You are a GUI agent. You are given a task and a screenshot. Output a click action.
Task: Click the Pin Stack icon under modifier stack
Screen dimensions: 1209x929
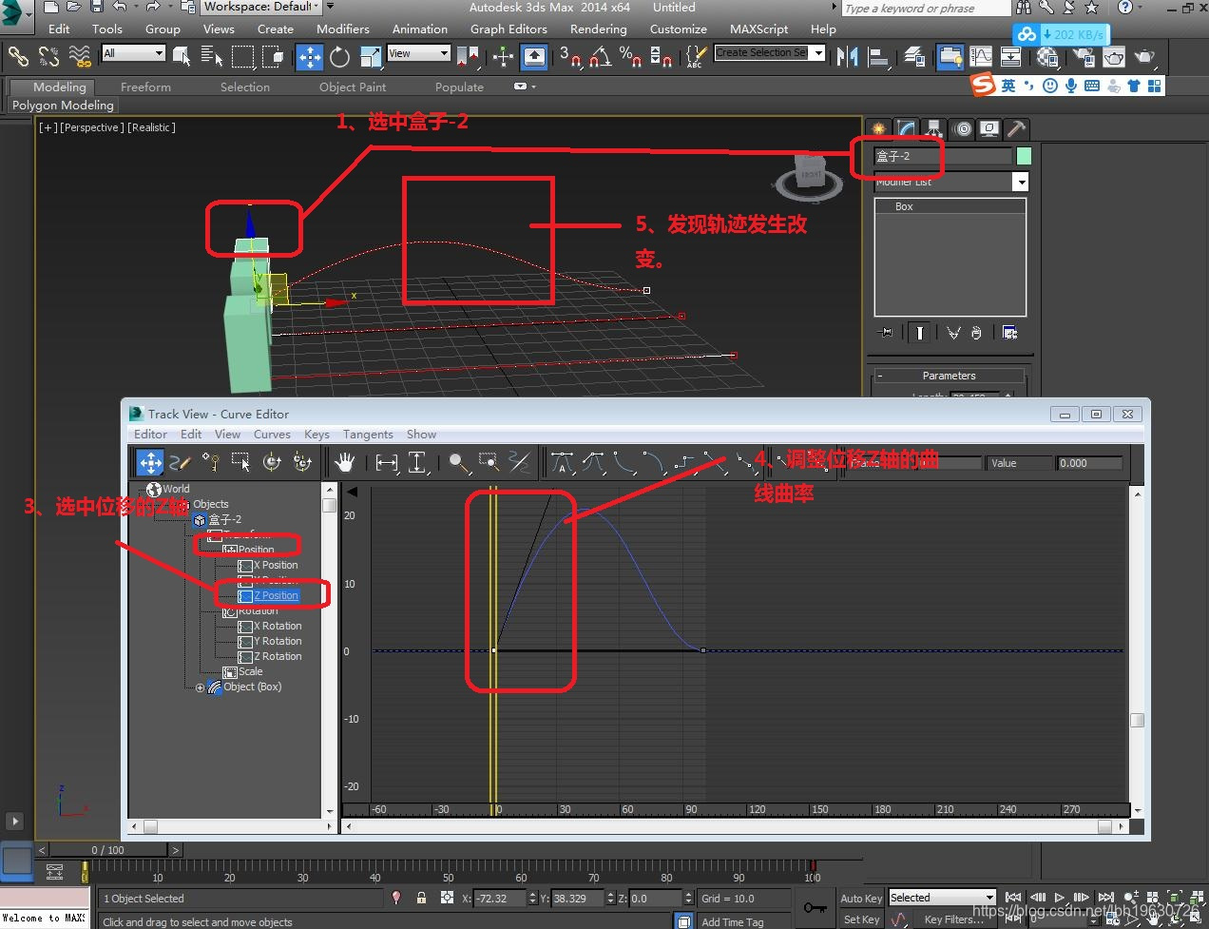[886, 332]
